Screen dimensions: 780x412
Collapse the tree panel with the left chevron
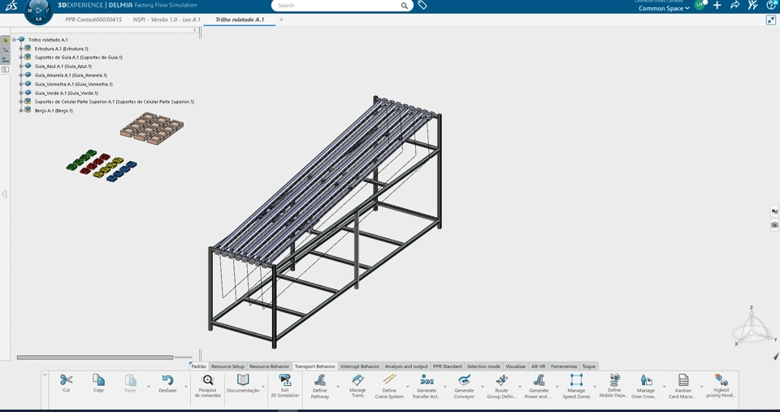pos(195,31)
